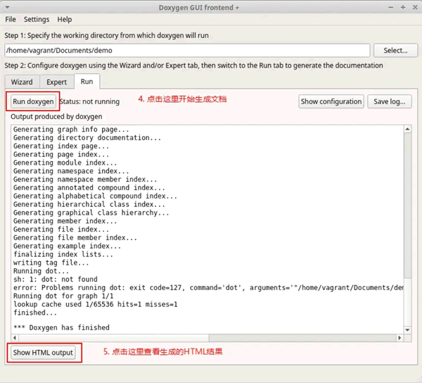Screen dimensions: 422x383
Task: Click the Run doxygen button
Action: tap(33, 101)
